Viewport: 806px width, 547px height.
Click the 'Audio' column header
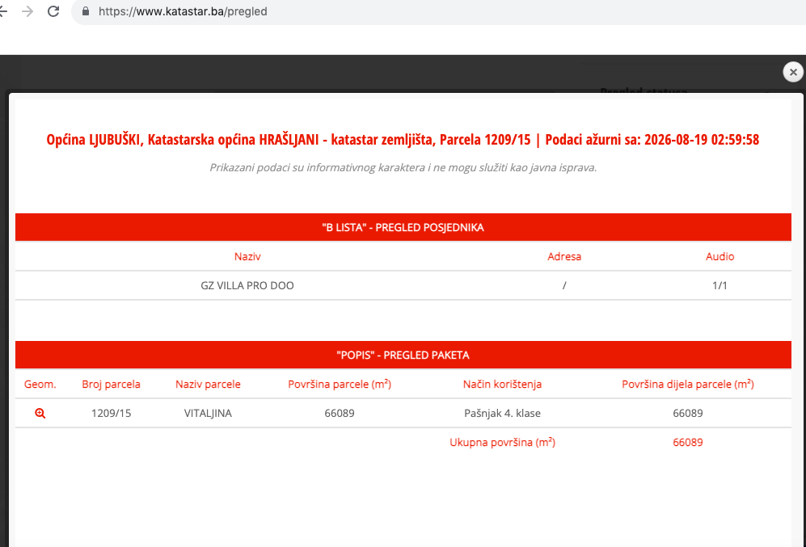[x=719, y=256]
